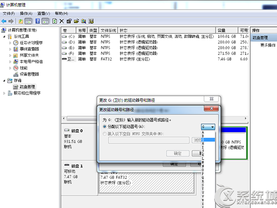Choose drive letter A in the list

208,132
